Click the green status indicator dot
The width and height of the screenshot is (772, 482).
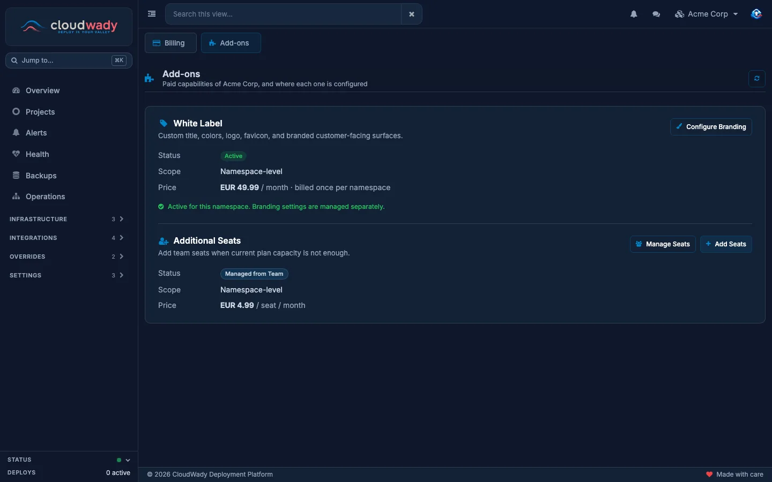[x=119, y=460]
